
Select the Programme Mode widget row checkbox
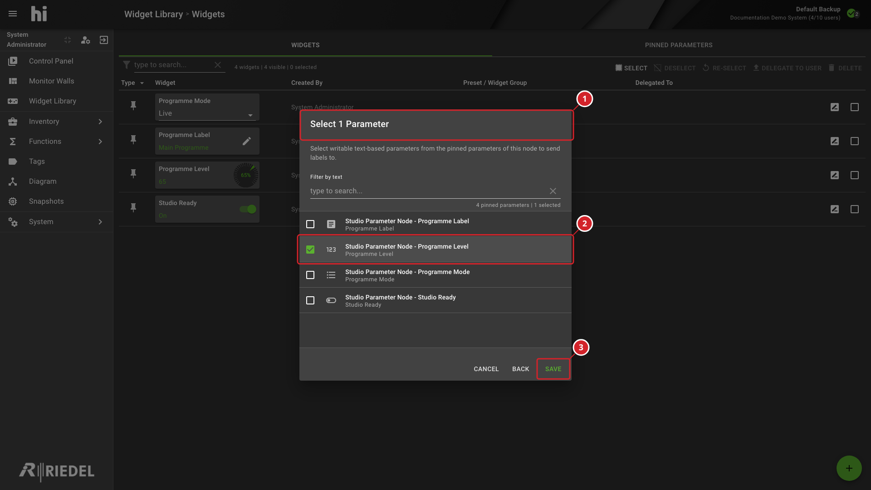(x=855, y=107)
